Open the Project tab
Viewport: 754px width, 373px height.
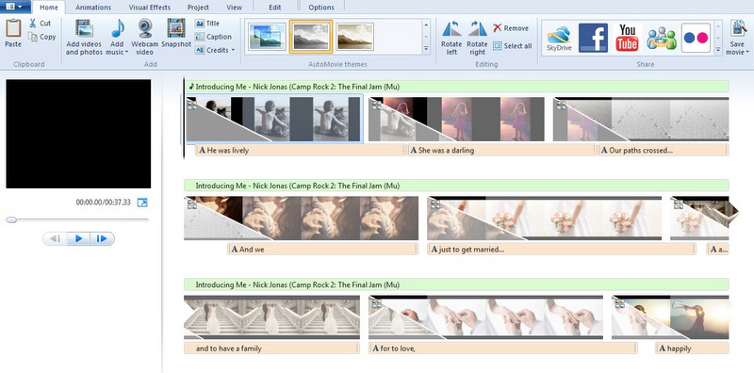198,8
